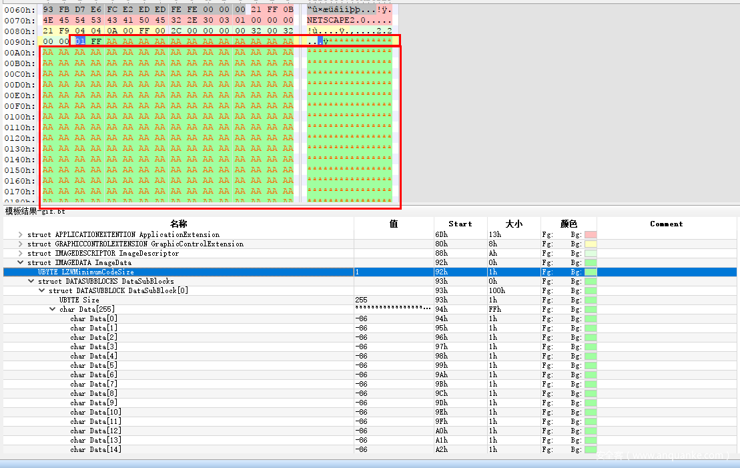Image resolution: width=740 pixels, height=468 pixels.
Task: Click the Start column header
Action: pos(460,224)
